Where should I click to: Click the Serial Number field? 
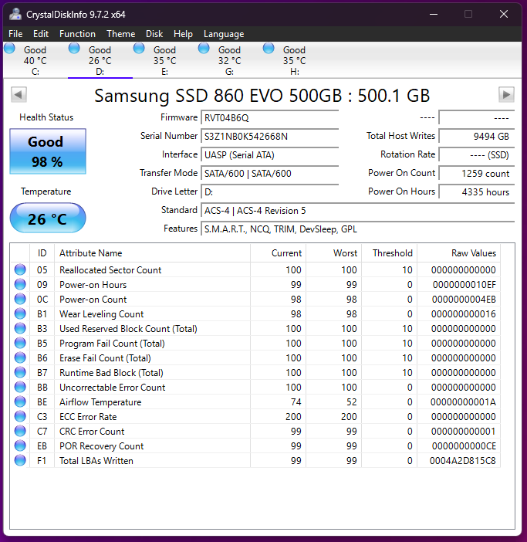(x=269, y=136)
